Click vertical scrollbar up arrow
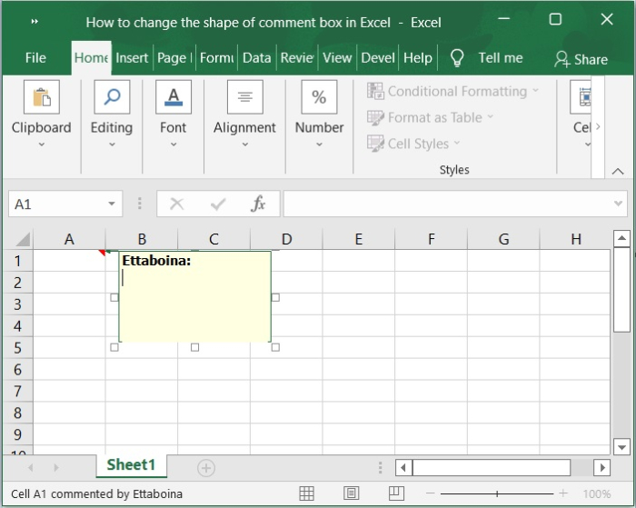This screenshot has width=636, height=508. pyautogui.click(x=621, y=239)
